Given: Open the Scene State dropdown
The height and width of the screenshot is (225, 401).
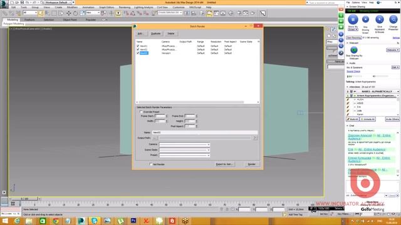Looking at the screenshot, I should tap(184, 150).
